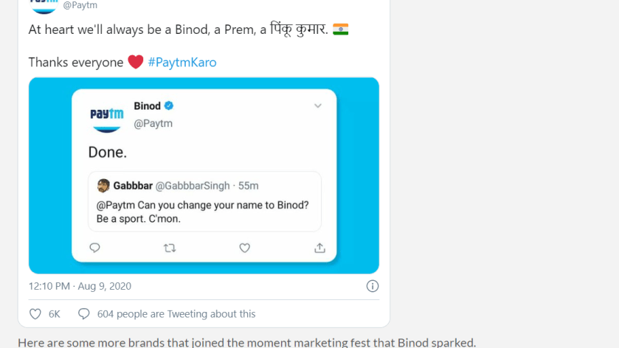Click the quoted tweet asking to change name
The width and height of the screenshot is (619, 348).
point(204,212)
